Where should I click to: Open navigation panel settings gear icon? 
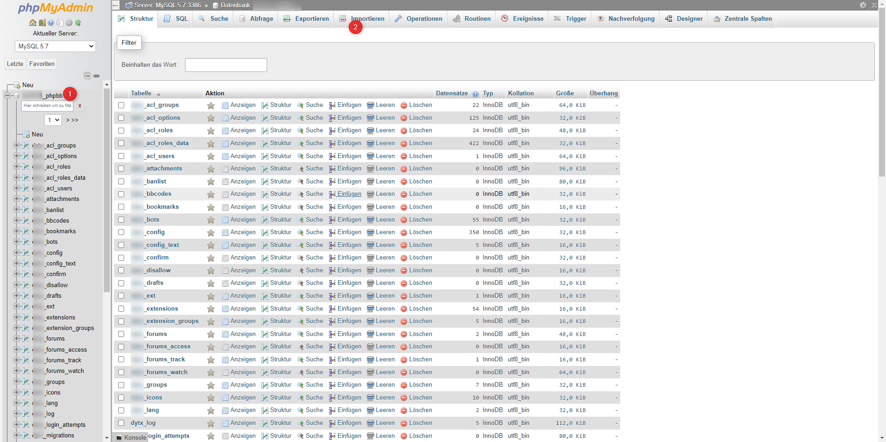[69, 23]
